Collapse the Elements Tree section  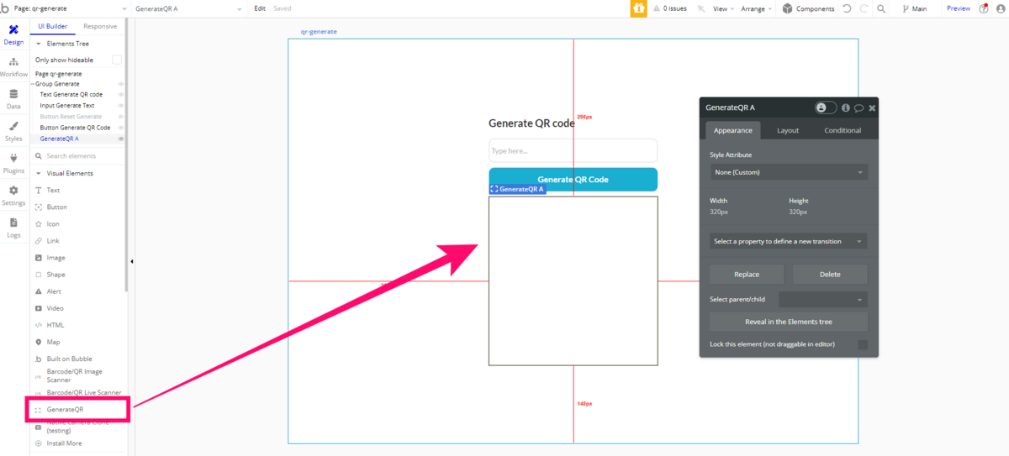tap(38, 43)
